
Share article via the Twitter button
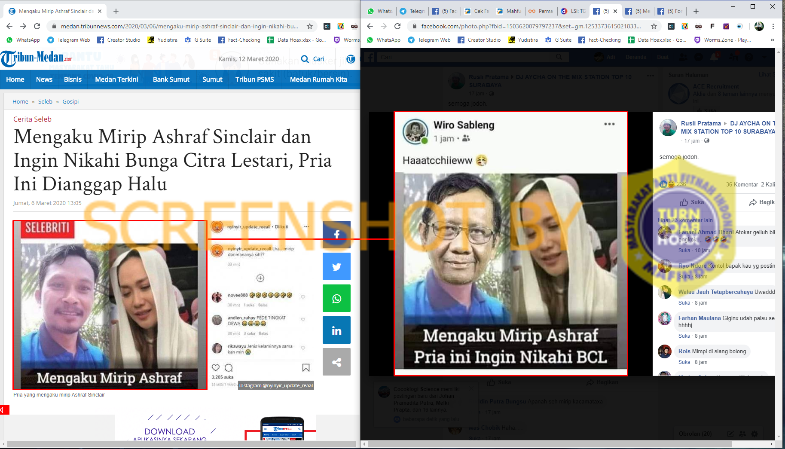pyautogui.click(x=336, y=266)
